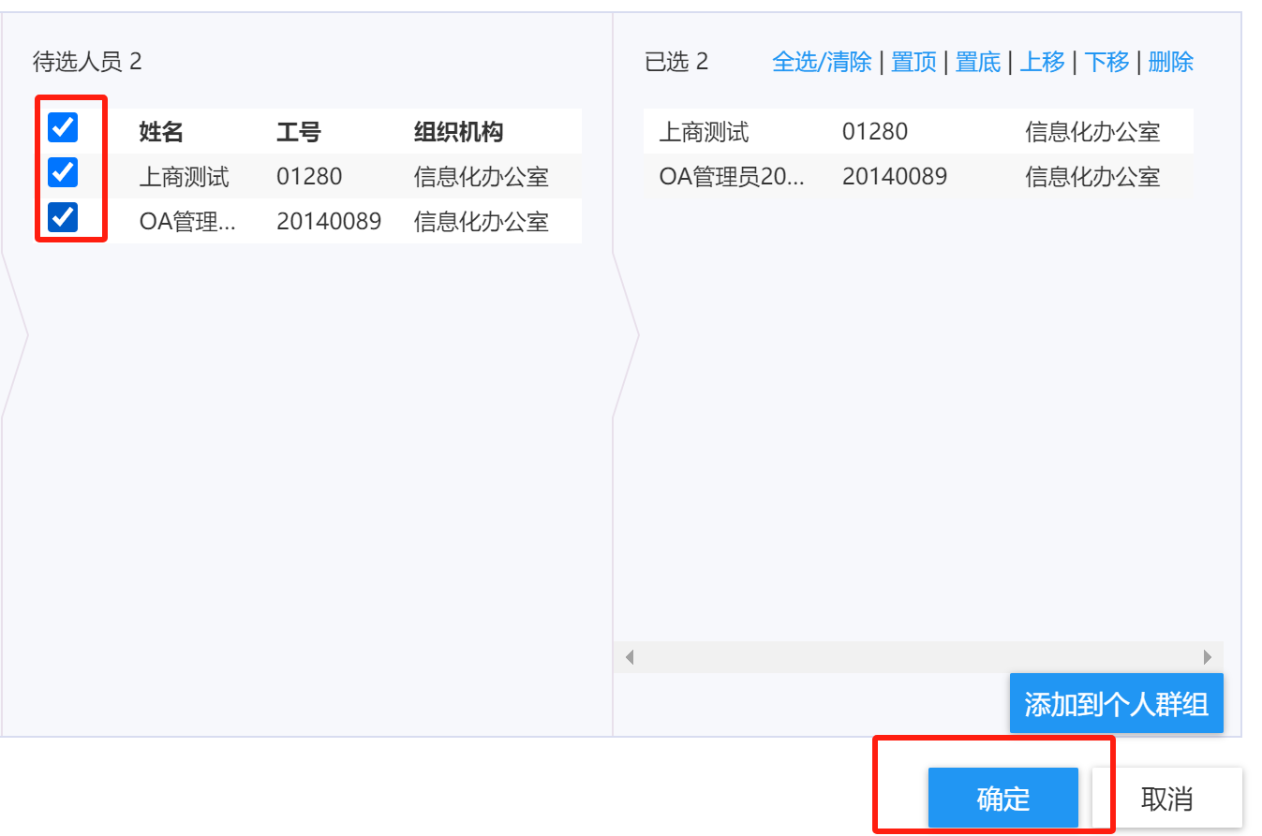Screen dimensions: 1262x836
Task: Click the 组织机构 column header
Action: (x=458, y=132)
